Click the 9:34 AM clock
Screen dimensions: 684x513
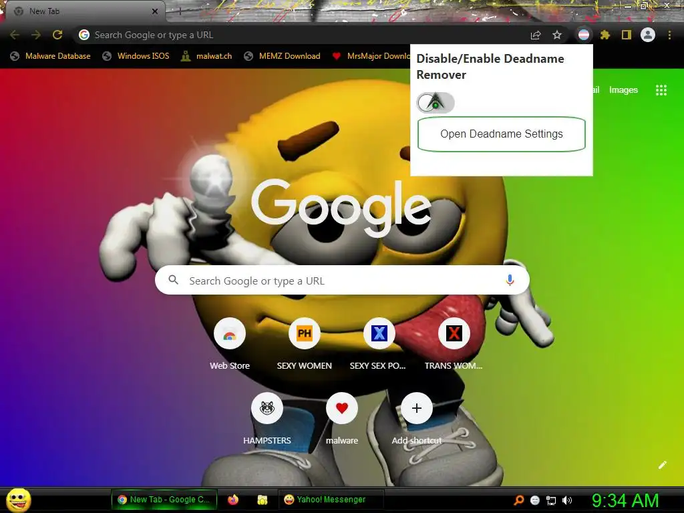625,500
